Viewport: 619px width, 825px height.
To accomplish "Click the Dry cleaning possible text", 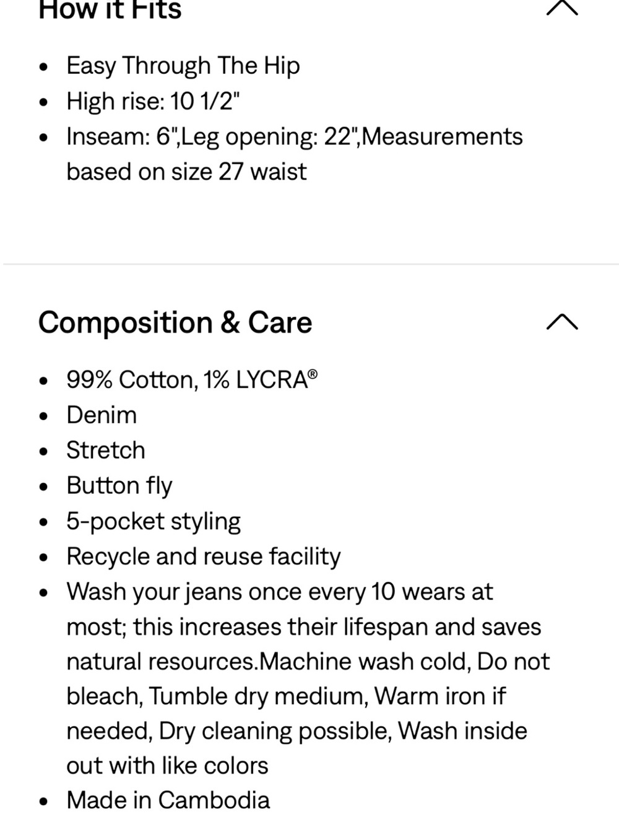I will [x=275, y=731].
